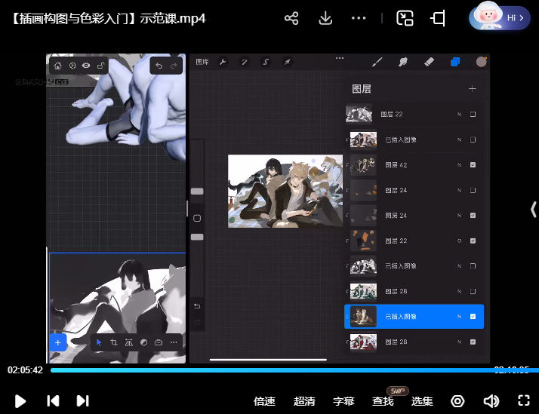Toggle visibility checkbox of 图层 42
The height and width of the screenshot is (414, 539).
click(473, 165)
